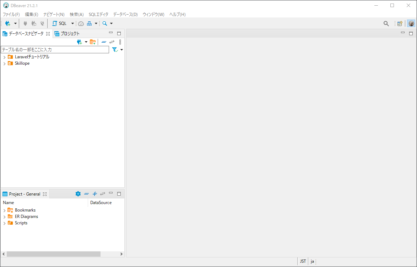The image size is (417, 267).
Task: Click the new connection plug icon in main toolbar
Action: 8,23
